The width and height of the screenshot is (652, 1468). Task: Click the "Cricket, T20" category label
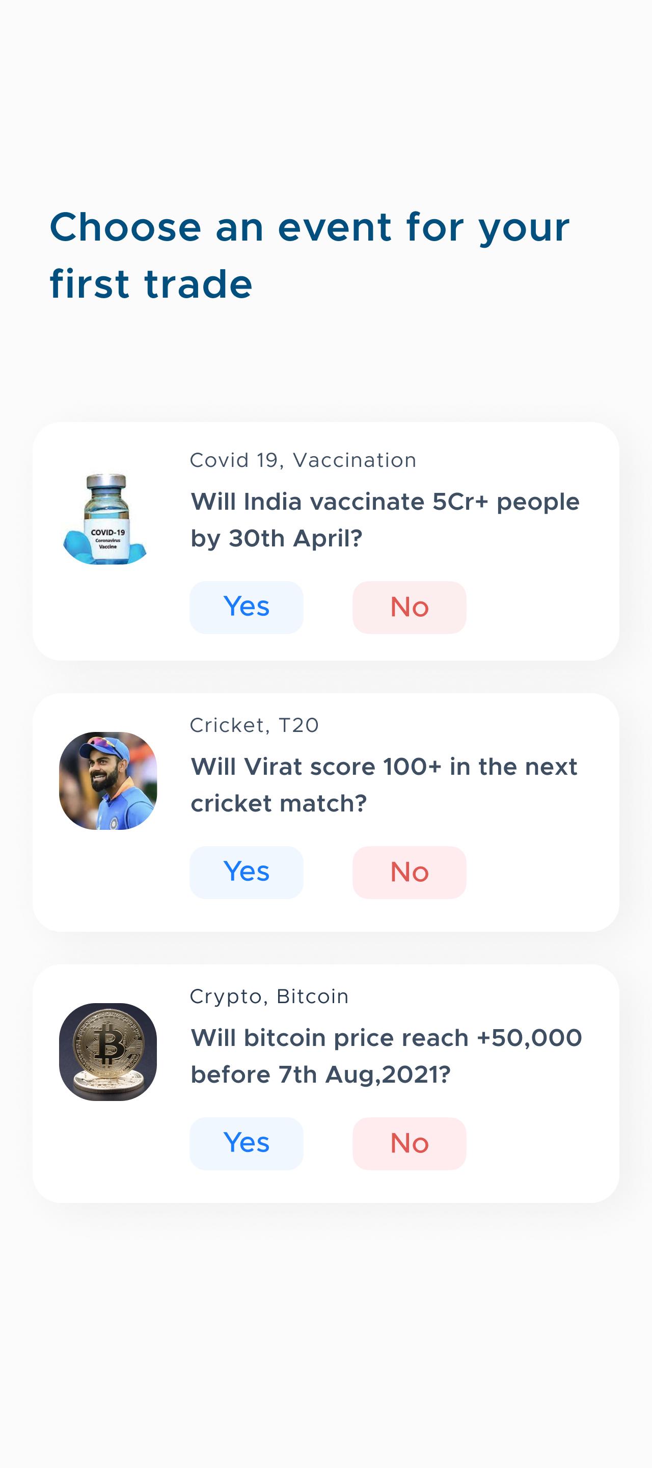click(254, 725)
